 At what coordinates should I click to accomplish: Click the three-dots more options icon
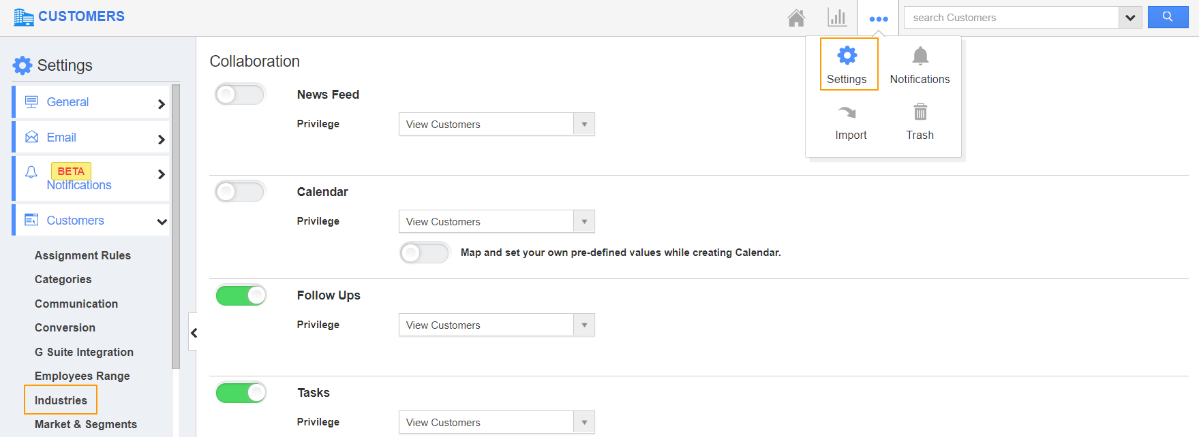click(879, 18)
